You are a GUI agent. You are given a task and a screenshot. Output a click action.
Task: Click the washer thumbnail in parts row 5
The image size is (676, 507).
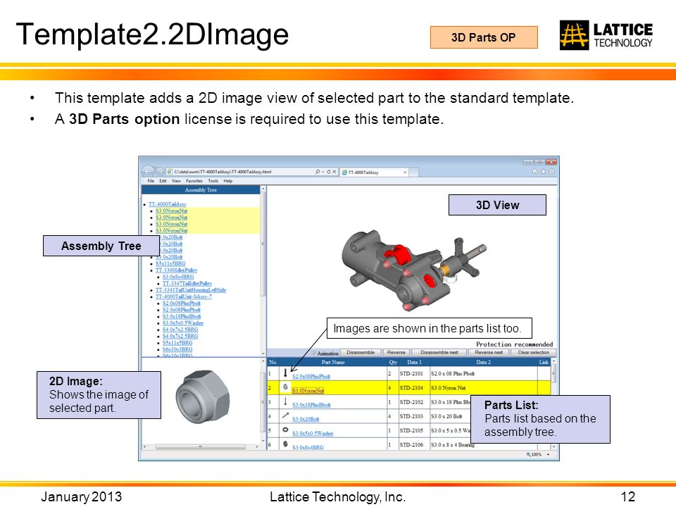pos(285,430)
